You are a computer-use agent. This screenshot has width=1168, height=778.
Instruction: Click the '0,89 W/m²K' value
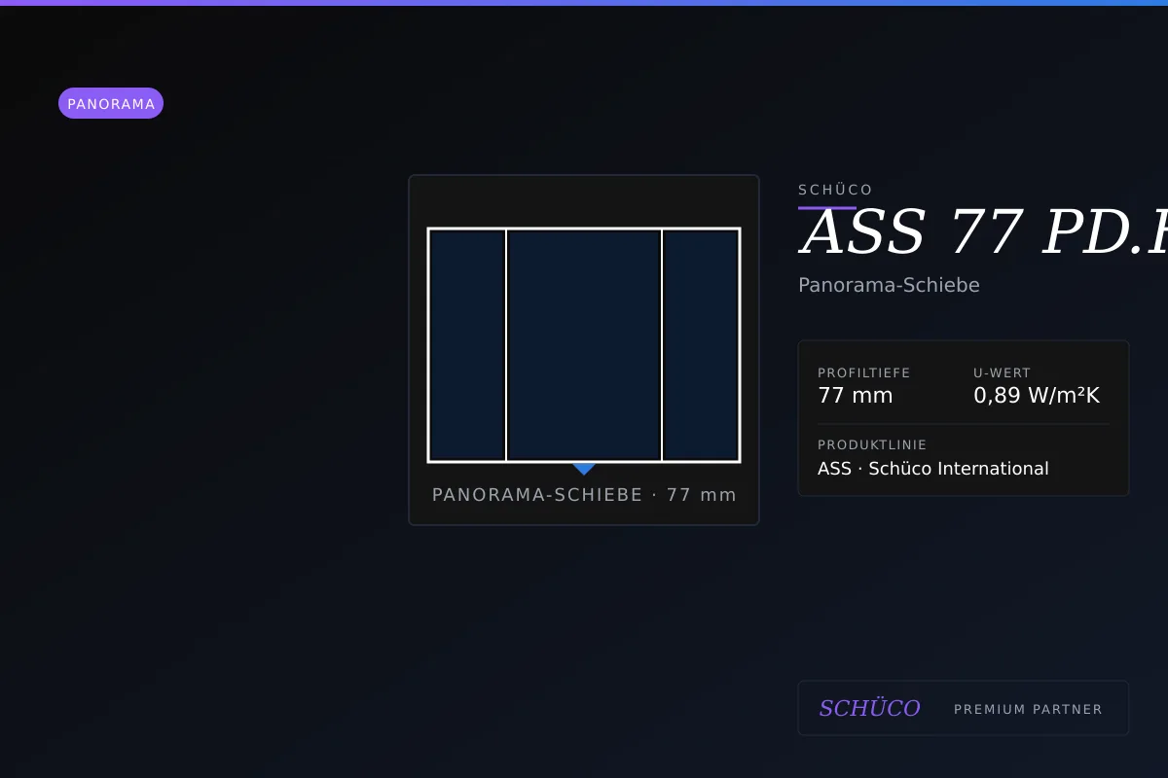[x=1037, y=396]
